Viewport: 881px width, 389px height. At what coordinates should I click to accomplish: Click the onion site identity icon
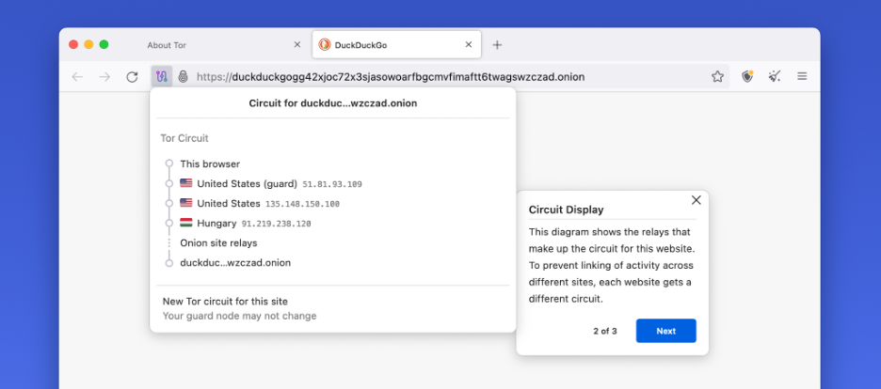tap(183, 76)
